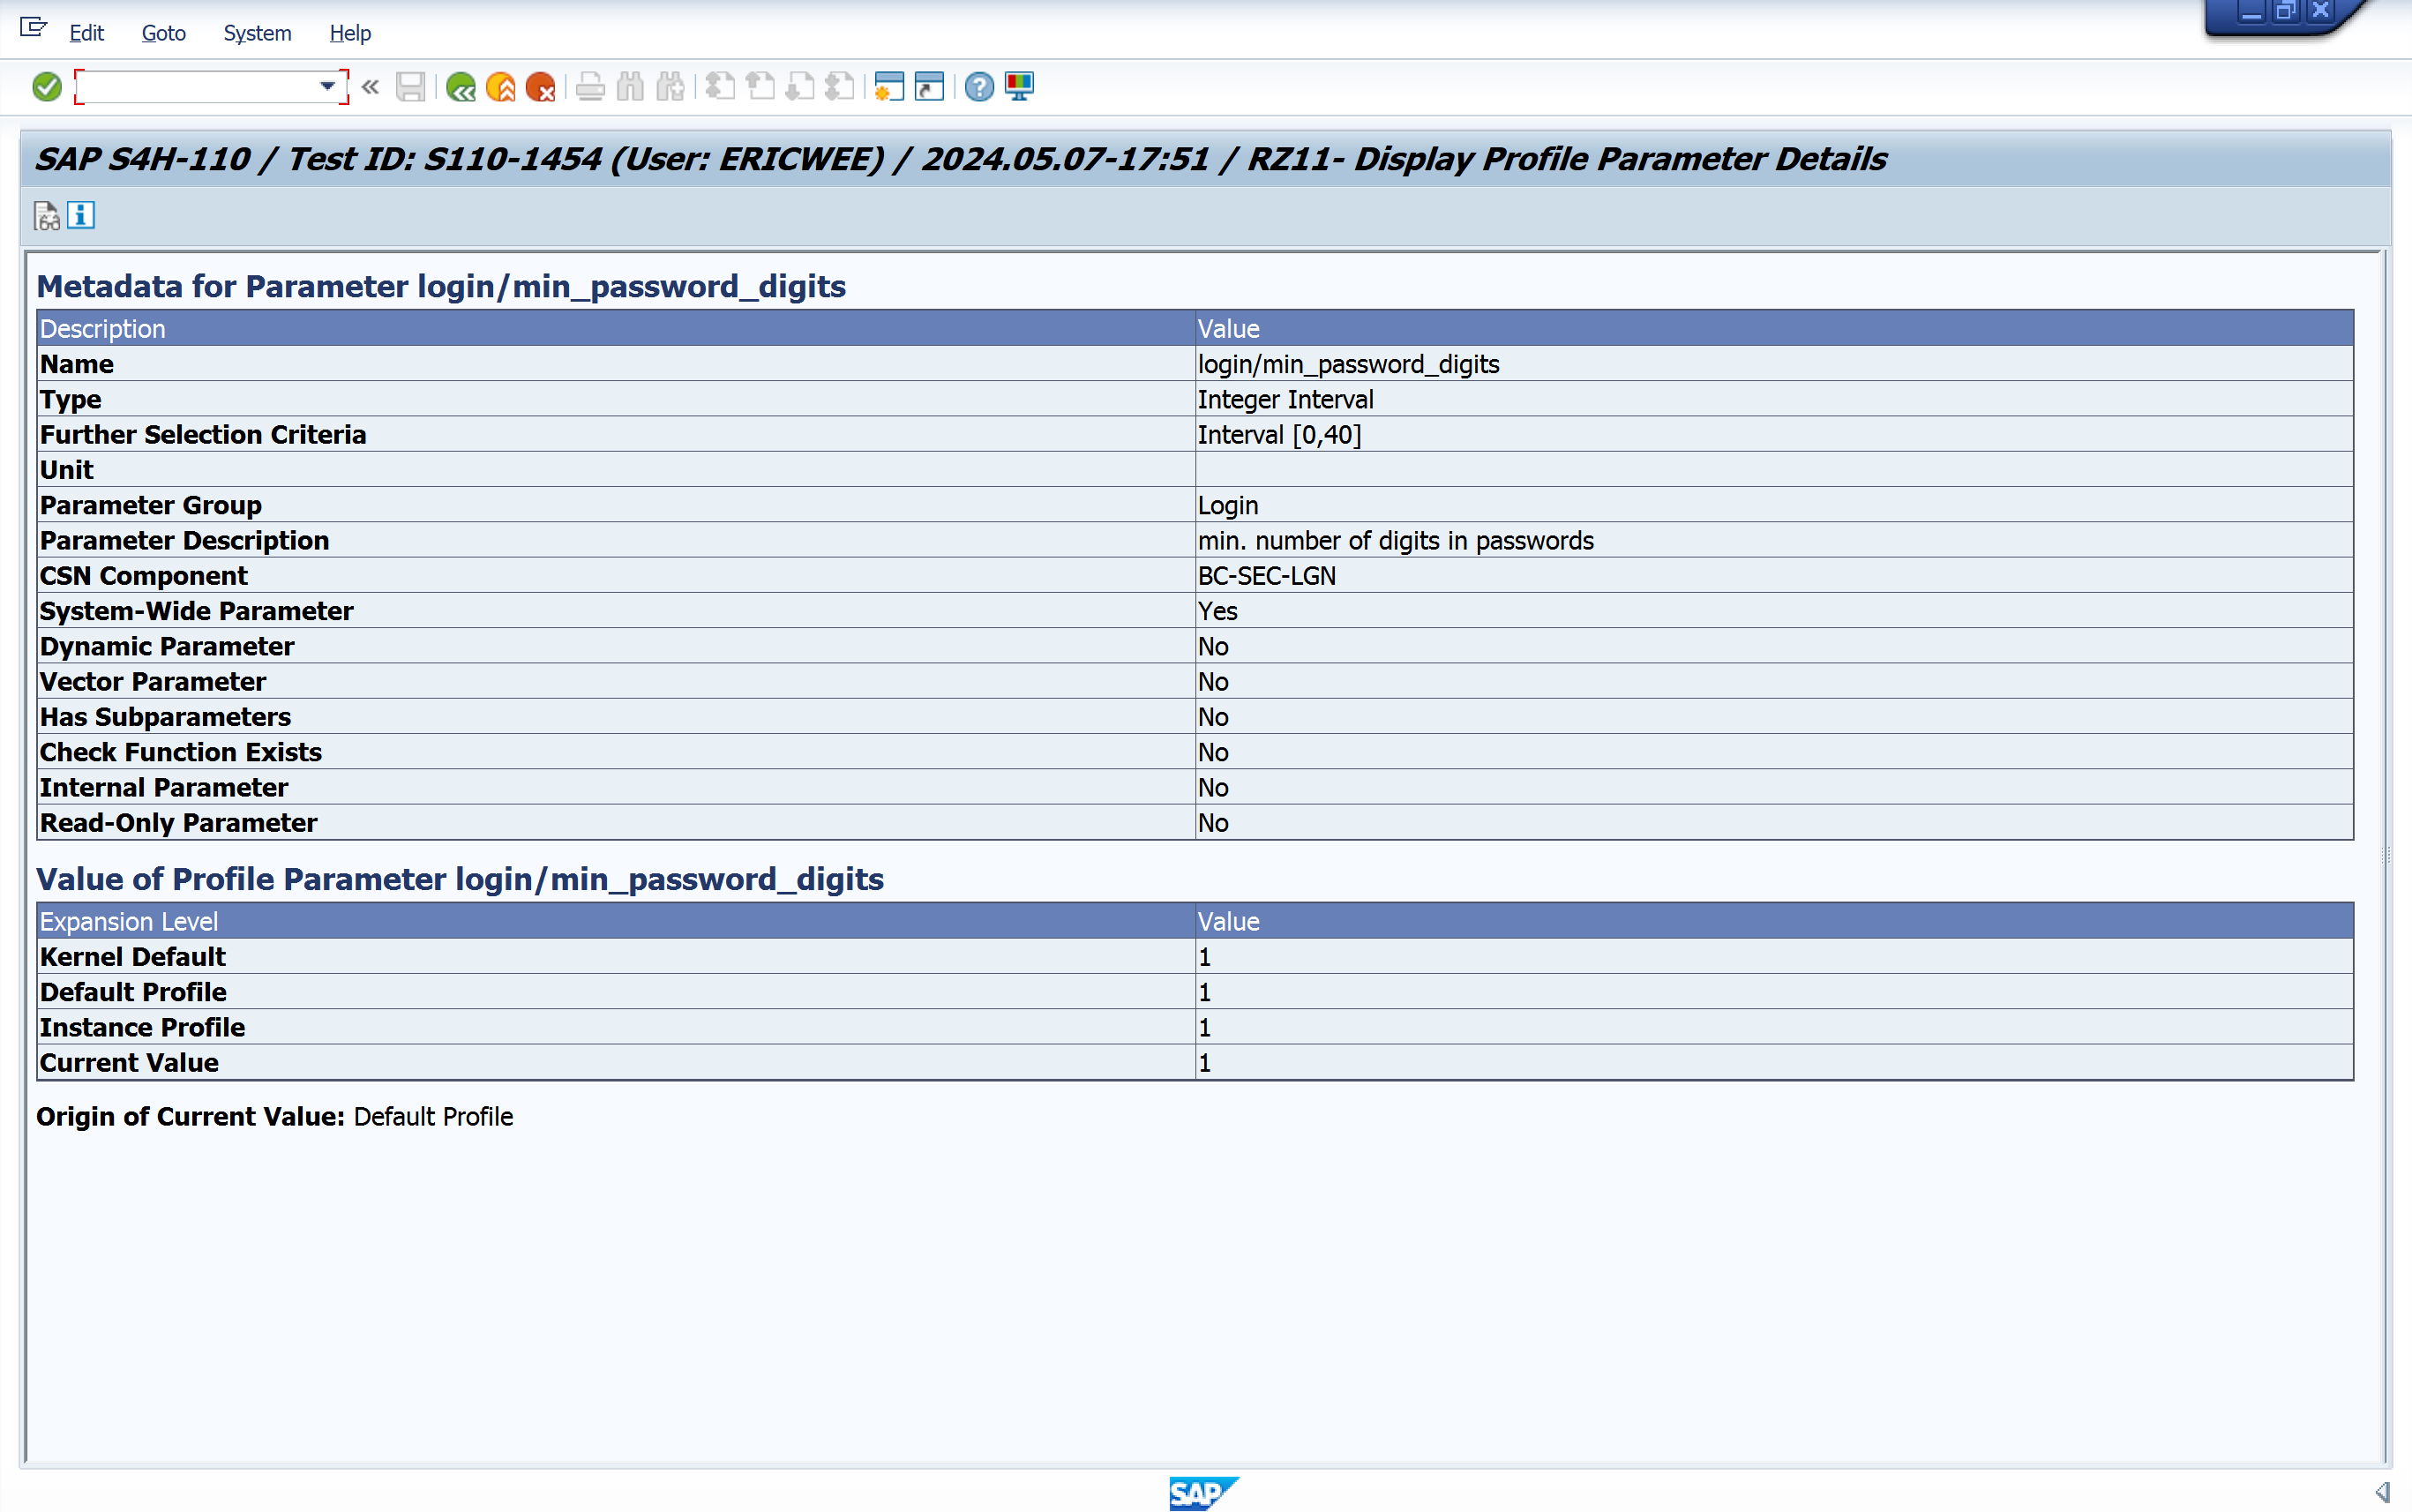Click the Display/Change glasses icon
Image resolution: width=2412 pixels, height=1512 pixels.
[47, 216]
